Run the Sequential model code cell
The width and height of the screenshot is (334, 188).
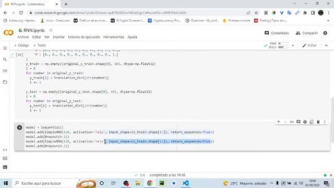19,127
